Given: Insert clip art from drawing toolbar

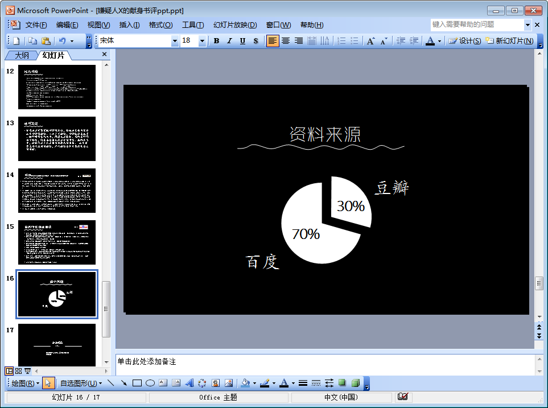Looking at the screenshot, I should 215,383.
